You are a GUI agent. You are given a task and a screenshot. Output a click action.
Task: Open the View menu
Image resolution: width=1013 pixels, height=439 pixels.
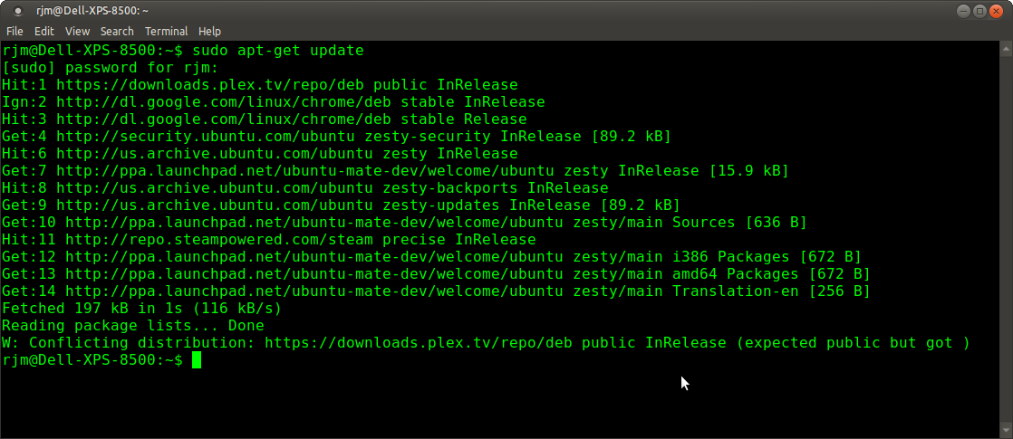[x=78, y=31]
